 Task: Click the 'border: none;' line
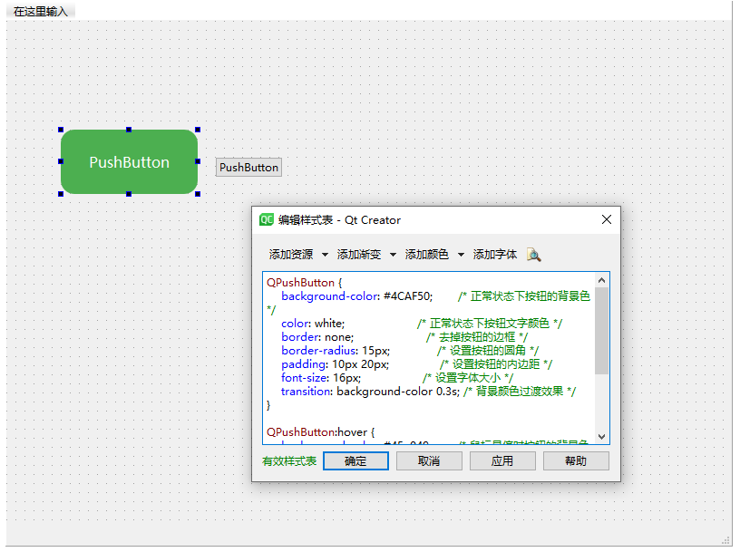317,337
